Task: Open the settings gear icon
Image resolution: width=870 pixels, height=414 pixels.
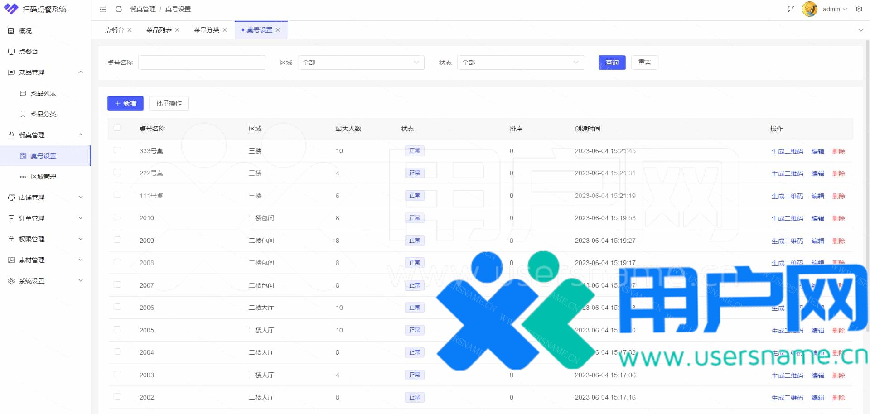Action: (x=859, y=9)
